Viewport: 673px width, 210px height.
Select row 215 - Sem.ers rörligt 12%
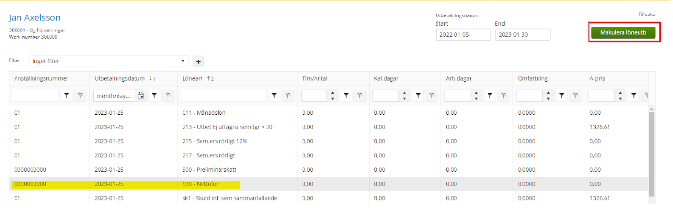click(329, 141)
